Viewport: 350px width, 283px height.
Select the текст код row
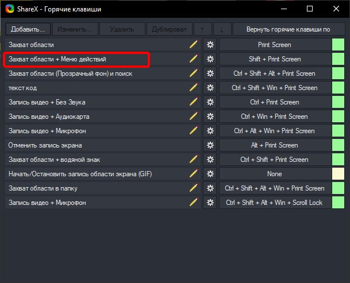[103, 88]
